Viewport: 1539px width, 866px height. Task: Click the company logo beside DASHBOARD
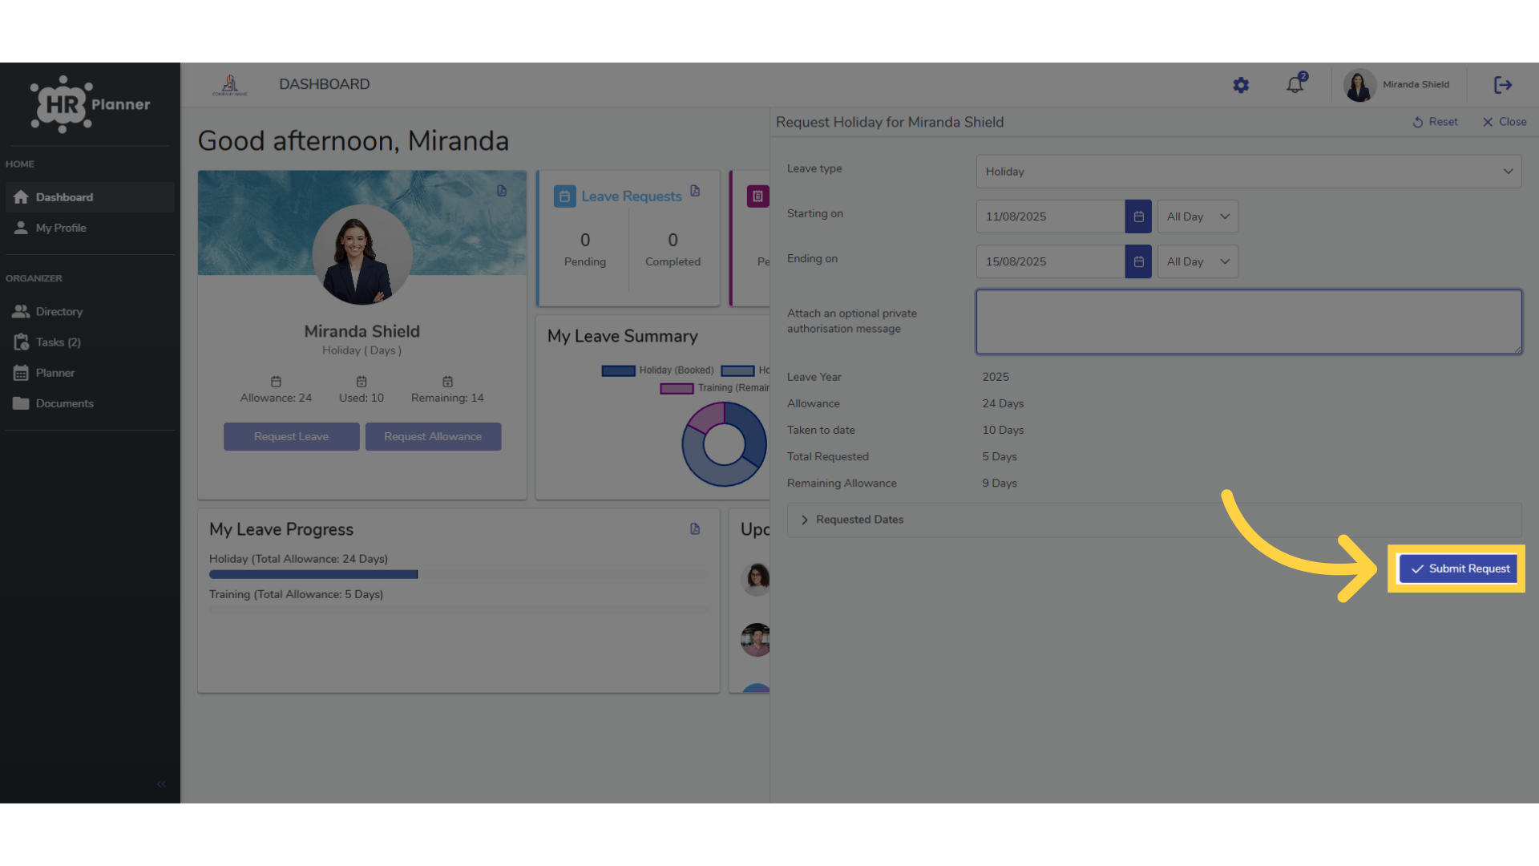[230, 85]
